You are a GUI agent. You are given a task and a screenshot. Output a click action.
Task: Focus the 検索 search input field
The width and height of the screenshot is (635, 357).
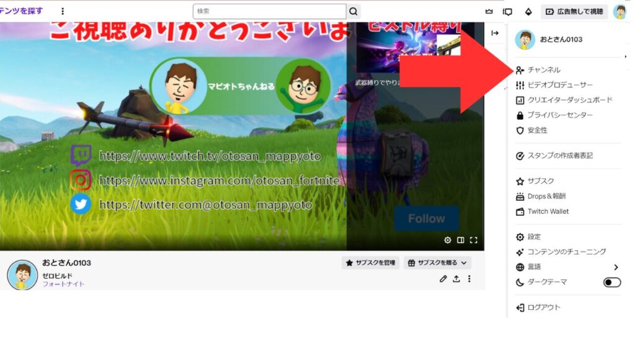[x=270, y=11]
